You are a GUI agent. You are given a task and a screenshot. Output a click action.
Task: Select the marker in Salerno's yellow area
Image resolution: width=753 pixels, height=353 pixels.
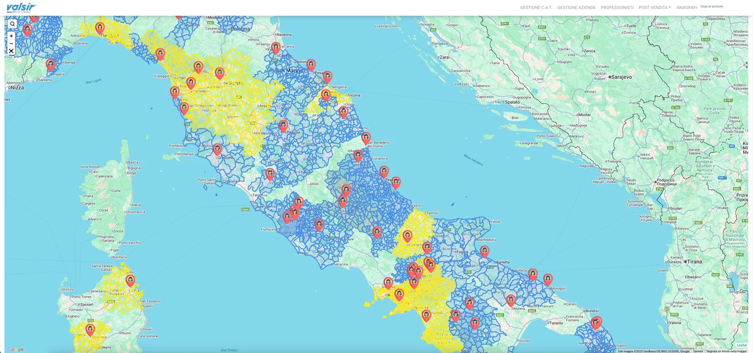(427, 316)
